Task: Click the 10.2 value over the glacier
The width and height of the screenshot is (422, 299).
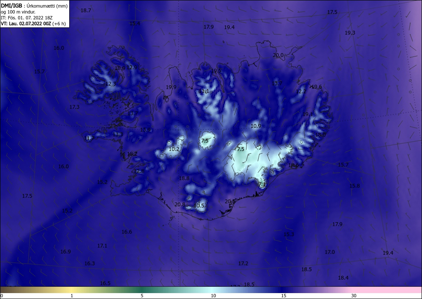Action: pos(174,149)
